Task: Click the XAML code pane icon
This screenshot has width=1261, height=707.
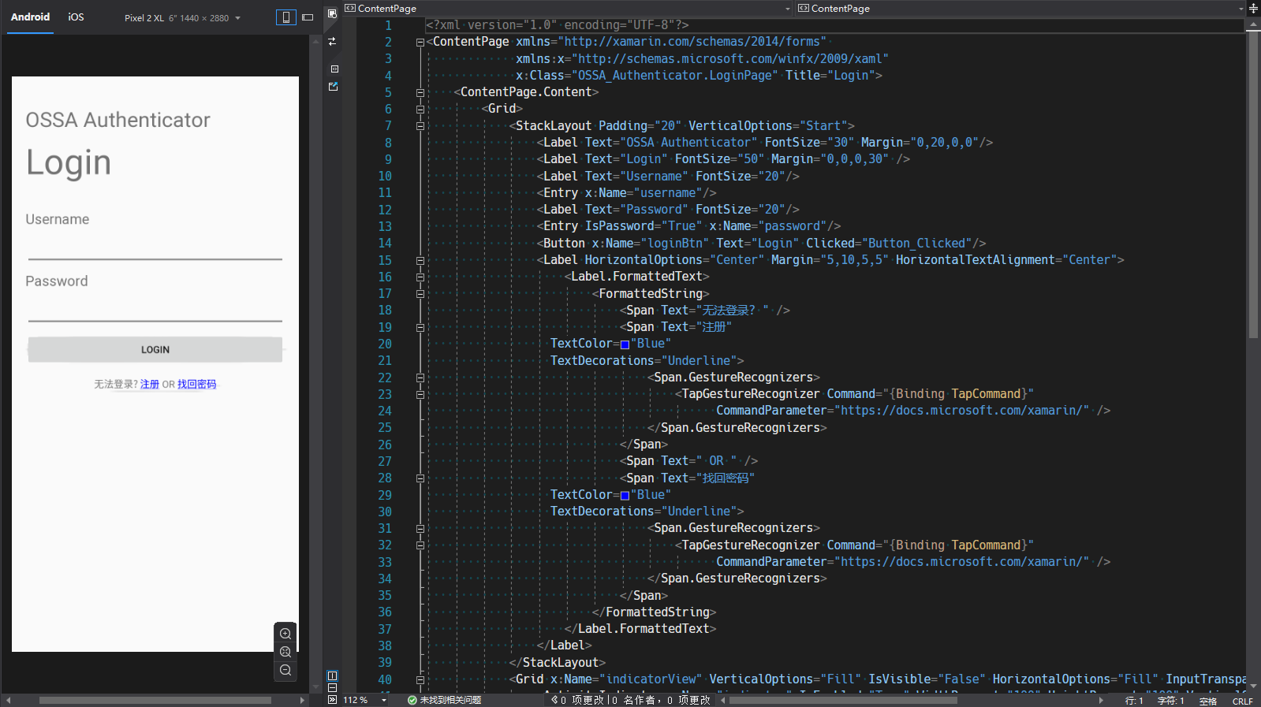Action: click(x=334, y=69)
